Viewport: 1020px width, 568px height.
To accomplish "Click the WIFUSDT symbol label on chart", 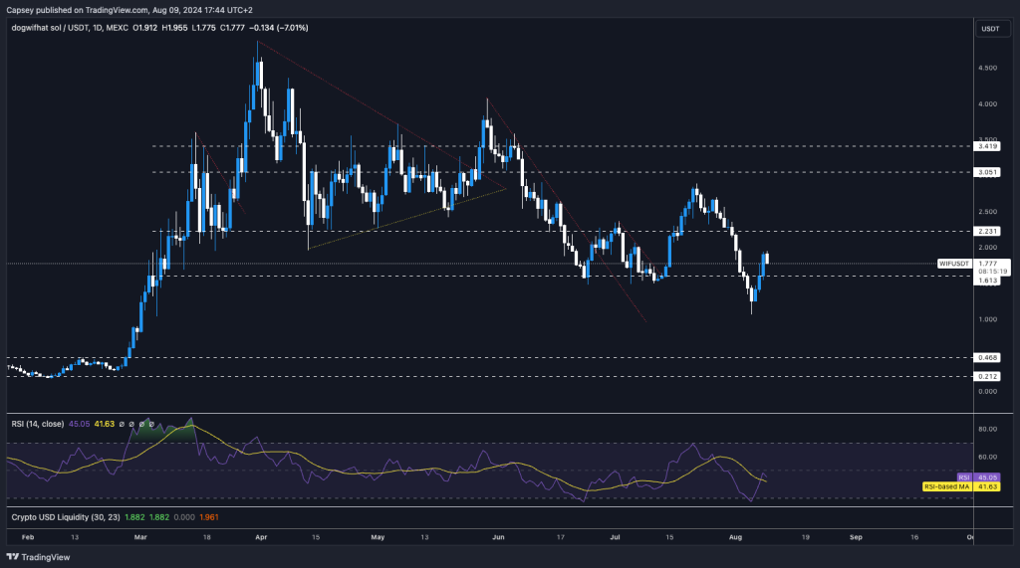I will pyautogui.click(x=954, y=264).
